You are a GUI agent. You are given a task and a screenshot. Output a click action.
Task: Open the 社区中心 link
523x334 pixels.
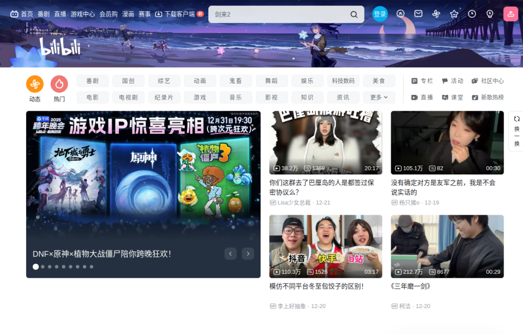click(x=488, y=81)
